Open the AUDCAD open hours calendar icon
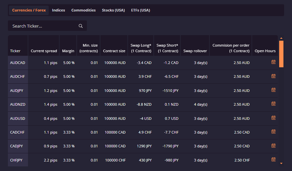The image size is (292, 171). pos(273,62)
